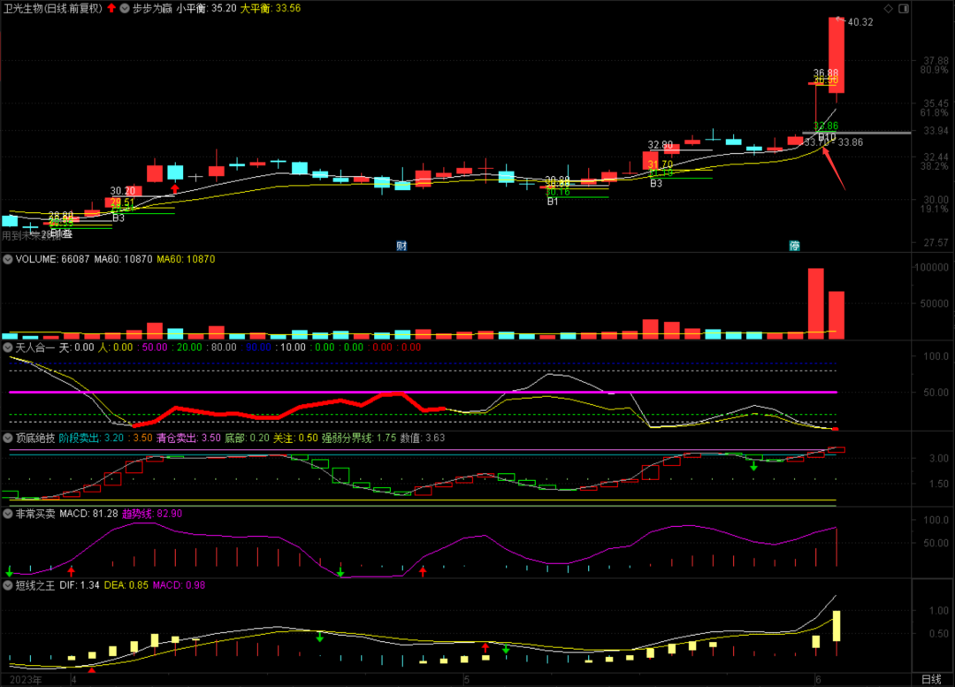
Task: Expand the VOLUME panel dropdown arrow
Action: tap(8, 260)
